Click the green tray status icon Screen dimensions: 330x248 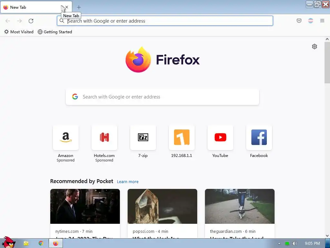[287, 243]
